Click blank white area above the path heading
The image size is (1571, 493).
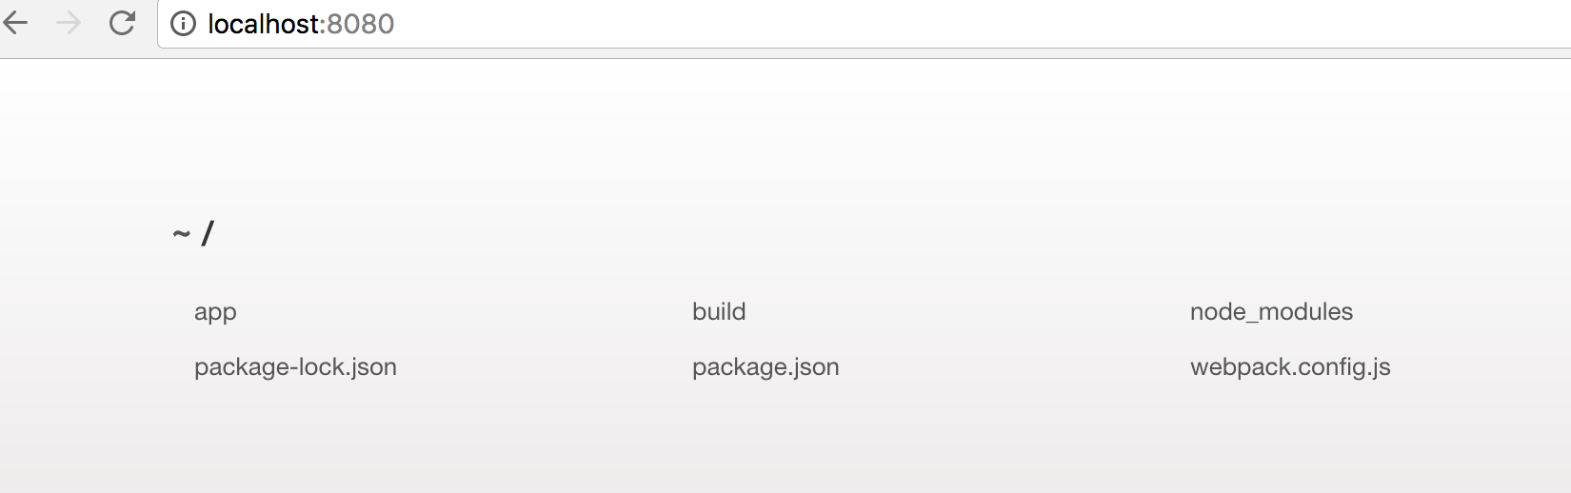762,133
